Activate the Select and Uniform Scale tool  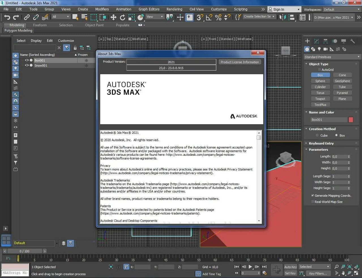click(132, 17)
